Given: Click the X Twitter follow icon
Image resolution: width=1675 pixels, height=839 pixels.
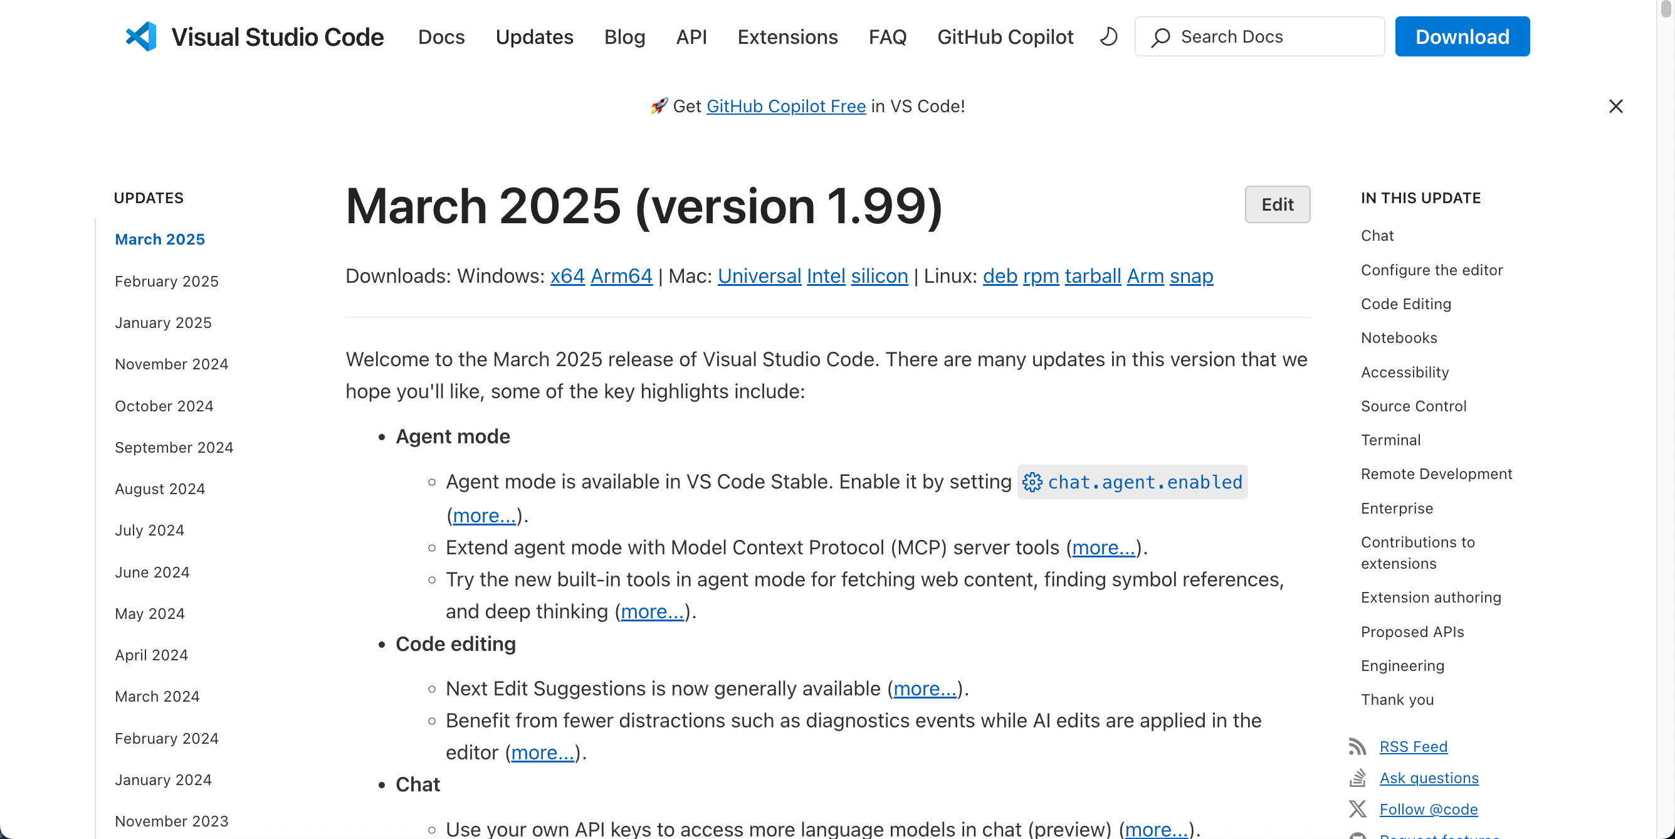Looking at the screenshot, I should [x=1357, y=808].
